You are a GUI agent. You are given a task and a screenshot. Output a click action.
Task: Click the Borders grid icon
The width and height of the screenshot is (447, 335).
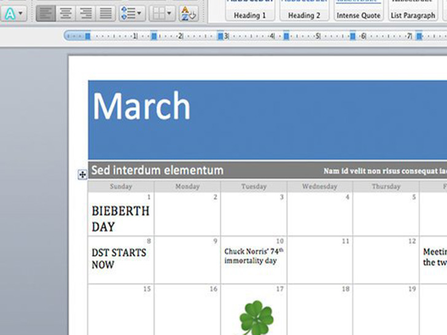[x=158, y=13]
